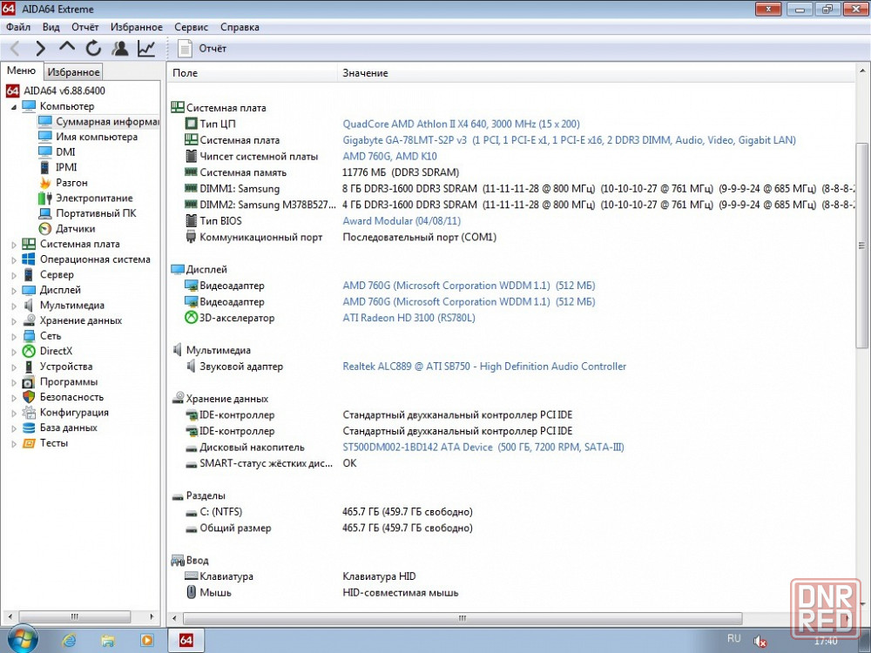This screenshot has height=653, width=871.
Task: Click the Мультимедиа speaker icon in tree
Action: point(29,306)
